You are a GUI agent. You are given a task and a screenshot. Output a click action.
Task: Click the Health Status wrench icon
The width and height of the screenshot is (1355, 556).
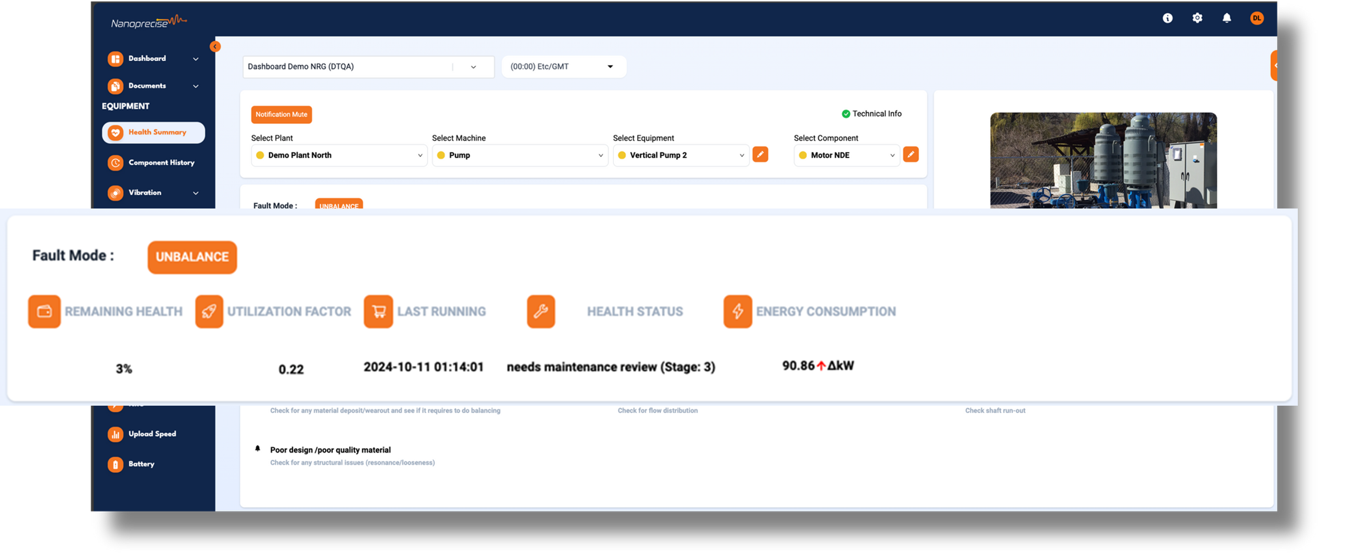(x=541, y=312)
